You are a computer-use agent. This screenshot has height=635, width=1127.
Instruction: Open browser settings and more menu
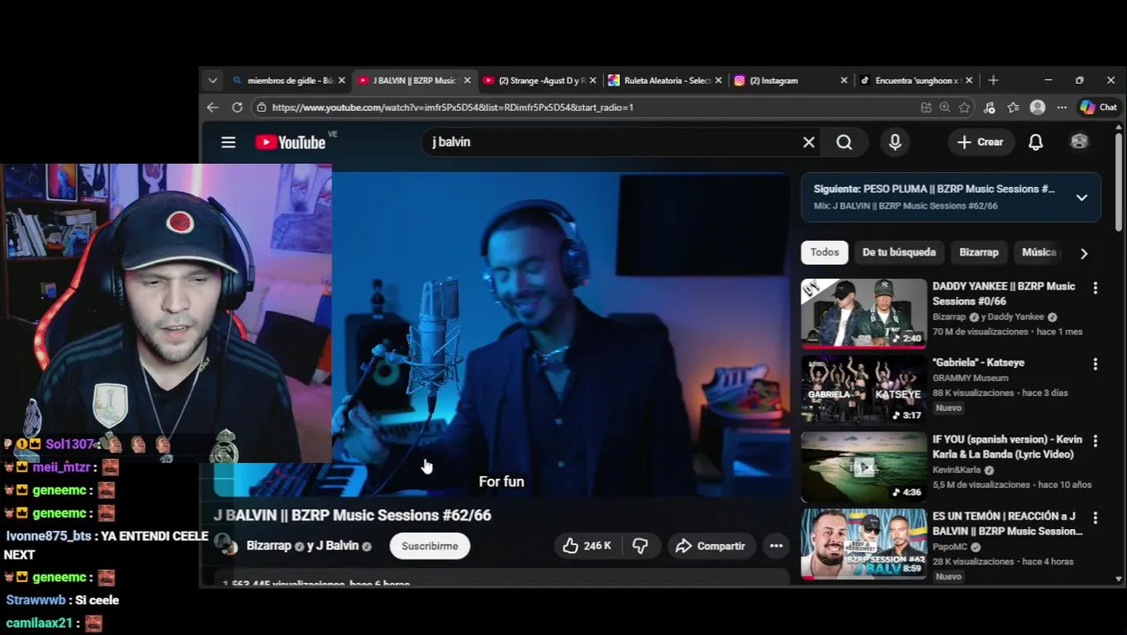pos(1062,108)
